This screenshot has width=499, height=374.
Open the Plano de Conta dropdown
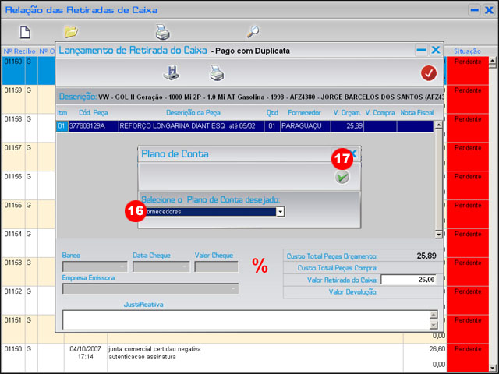(x=280, y=211)
